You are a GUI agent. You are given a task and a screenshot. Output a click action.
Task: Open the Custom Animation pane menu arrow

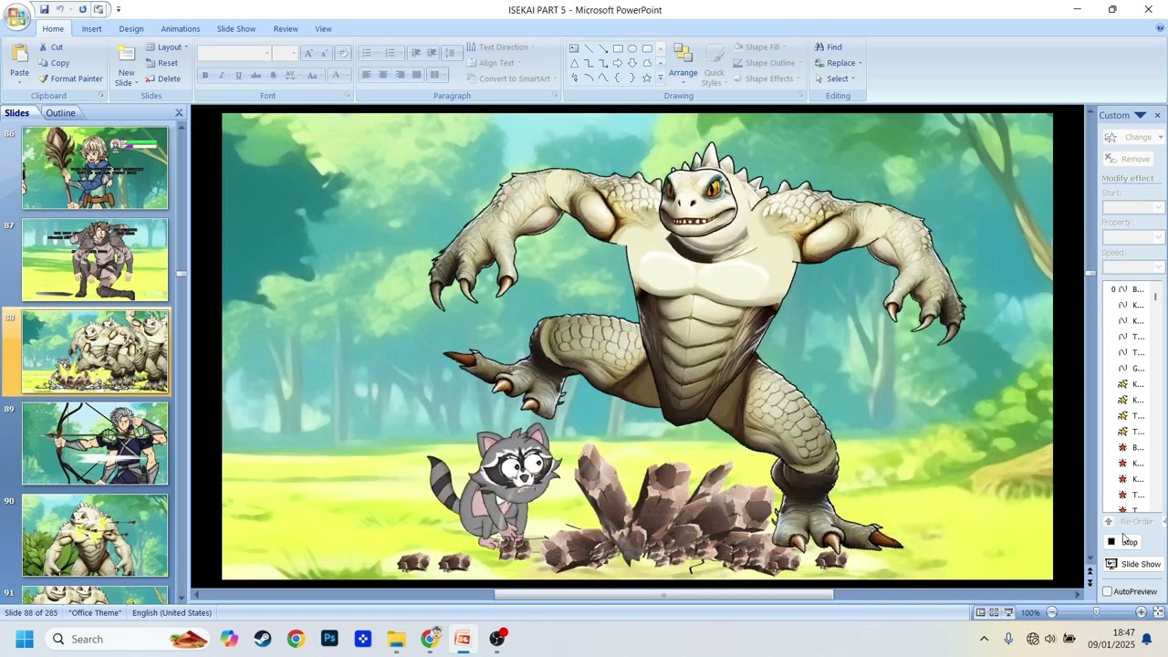coord(1140,115)
